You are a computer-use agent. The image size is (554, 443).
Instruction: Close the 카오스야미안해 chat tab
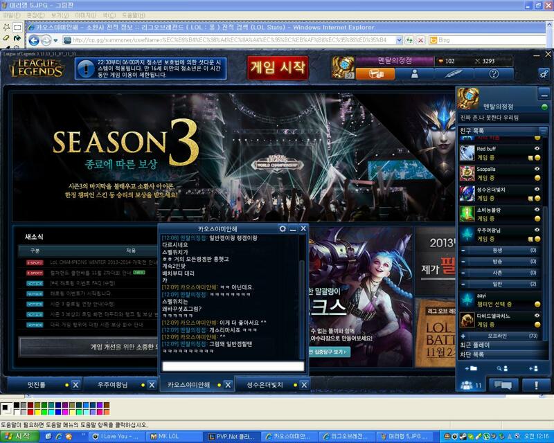click(x=228, y=385)
